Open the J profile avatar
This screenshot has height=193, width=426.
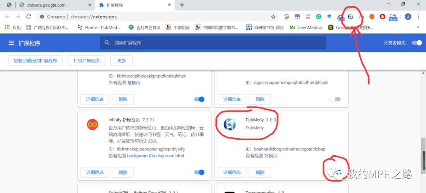[x=408, y=17]
